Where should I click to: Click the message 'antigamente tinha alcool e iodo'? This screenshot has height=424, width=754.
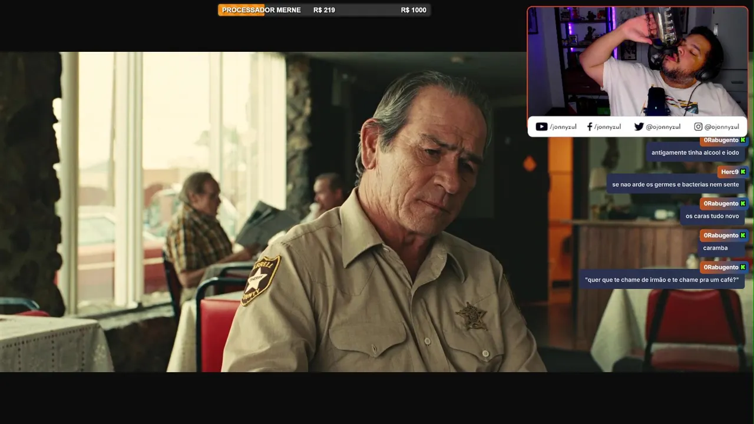pos(695,153)
